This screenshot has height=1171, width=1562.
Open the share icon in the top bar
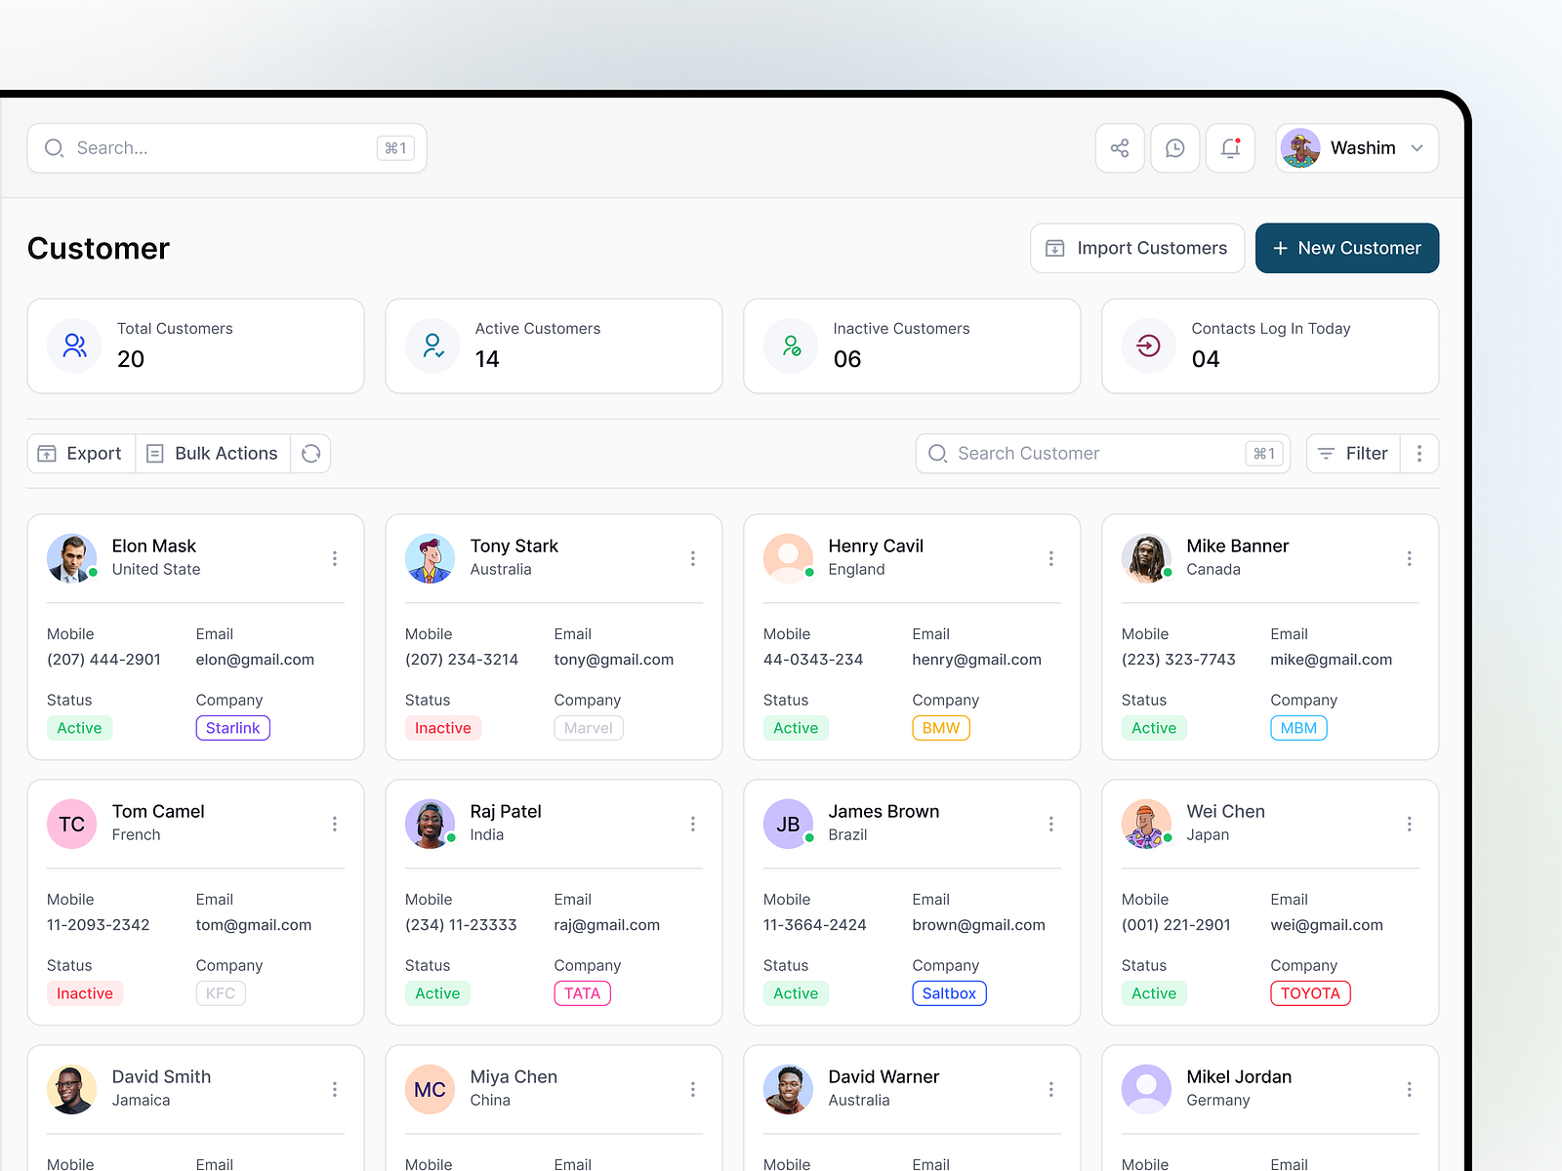click(x=1120, y=147)
